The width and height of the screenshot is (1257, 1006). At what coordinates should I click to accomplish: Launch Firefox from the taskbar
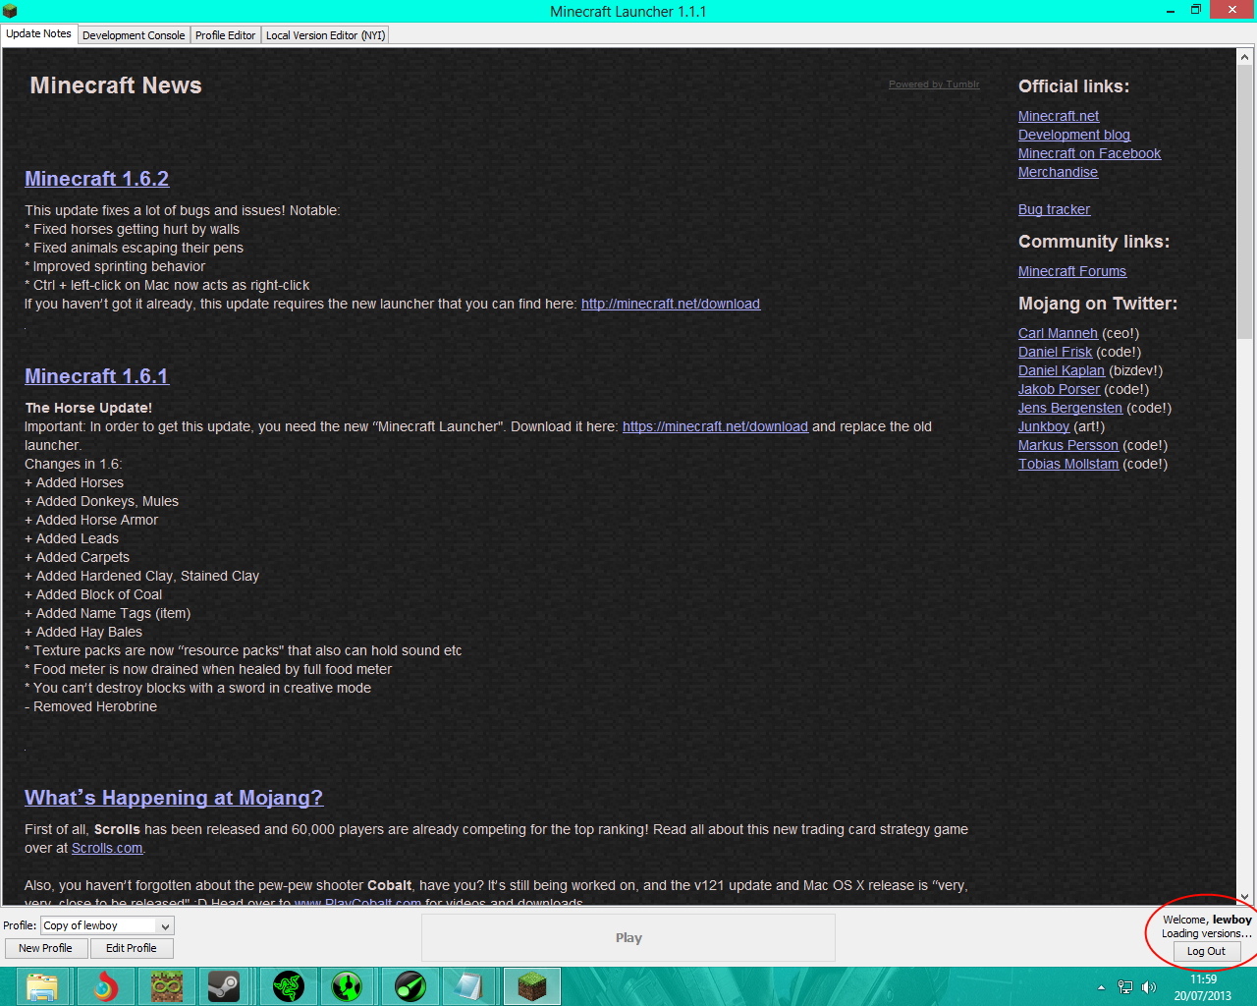(105, 986)
